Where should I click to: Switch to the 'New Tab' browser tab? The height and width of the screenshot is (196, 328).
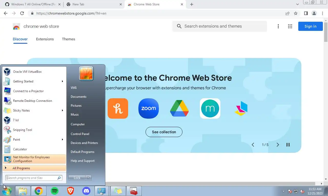pyautogui.click(x=94, y=4)
